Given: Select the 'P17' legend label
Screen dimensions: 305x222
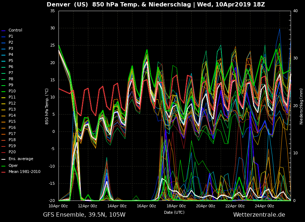Looking at the screenshot, I should point(12,134).
